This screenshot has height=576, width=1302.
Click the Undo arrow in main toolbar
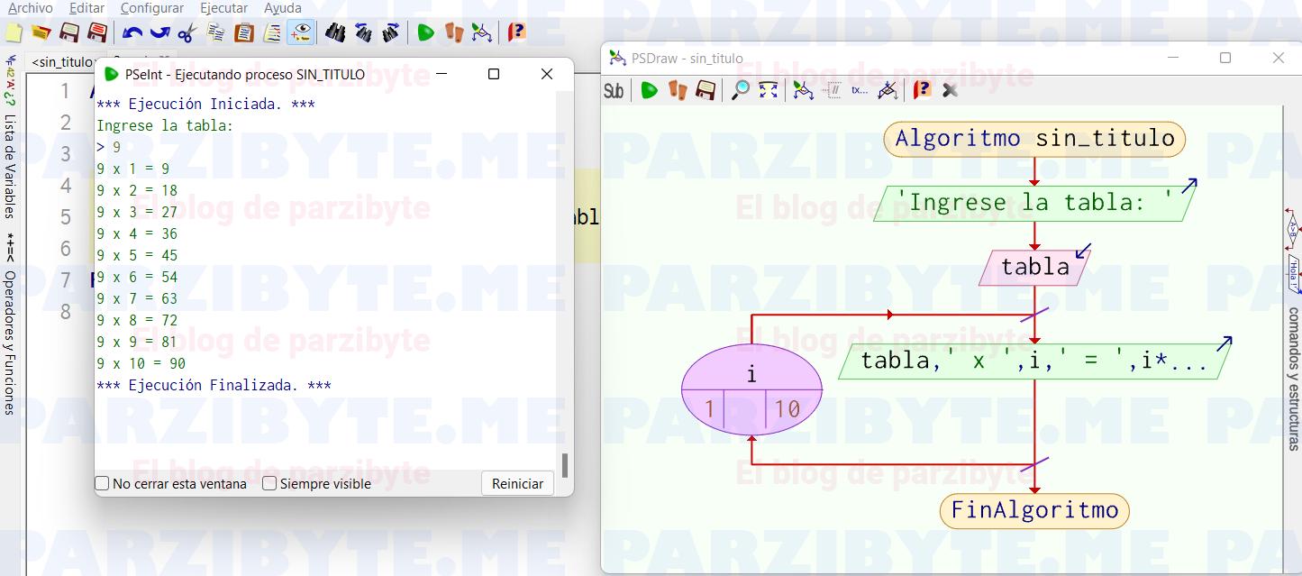(x=132, y=33)
